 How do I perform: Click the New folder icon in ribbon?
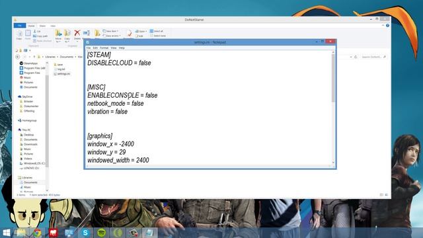pyautogui.click(x=97, y=34)
